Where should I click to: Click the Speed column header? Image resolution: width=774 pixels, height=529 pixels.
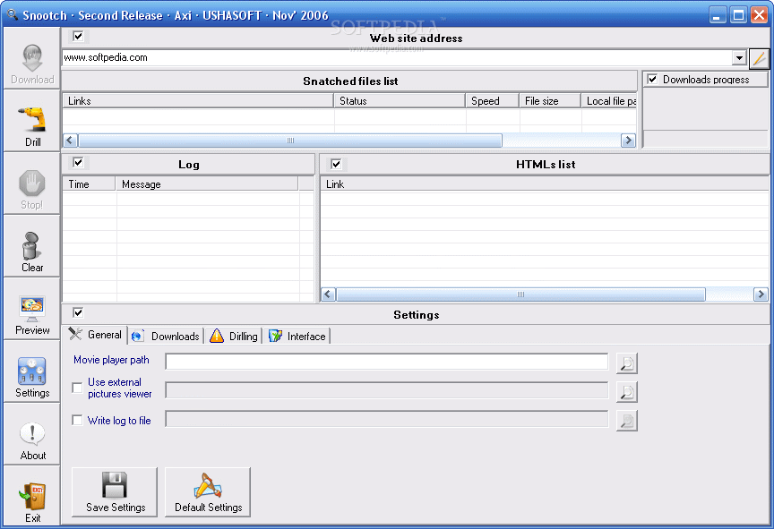(492, 100)
